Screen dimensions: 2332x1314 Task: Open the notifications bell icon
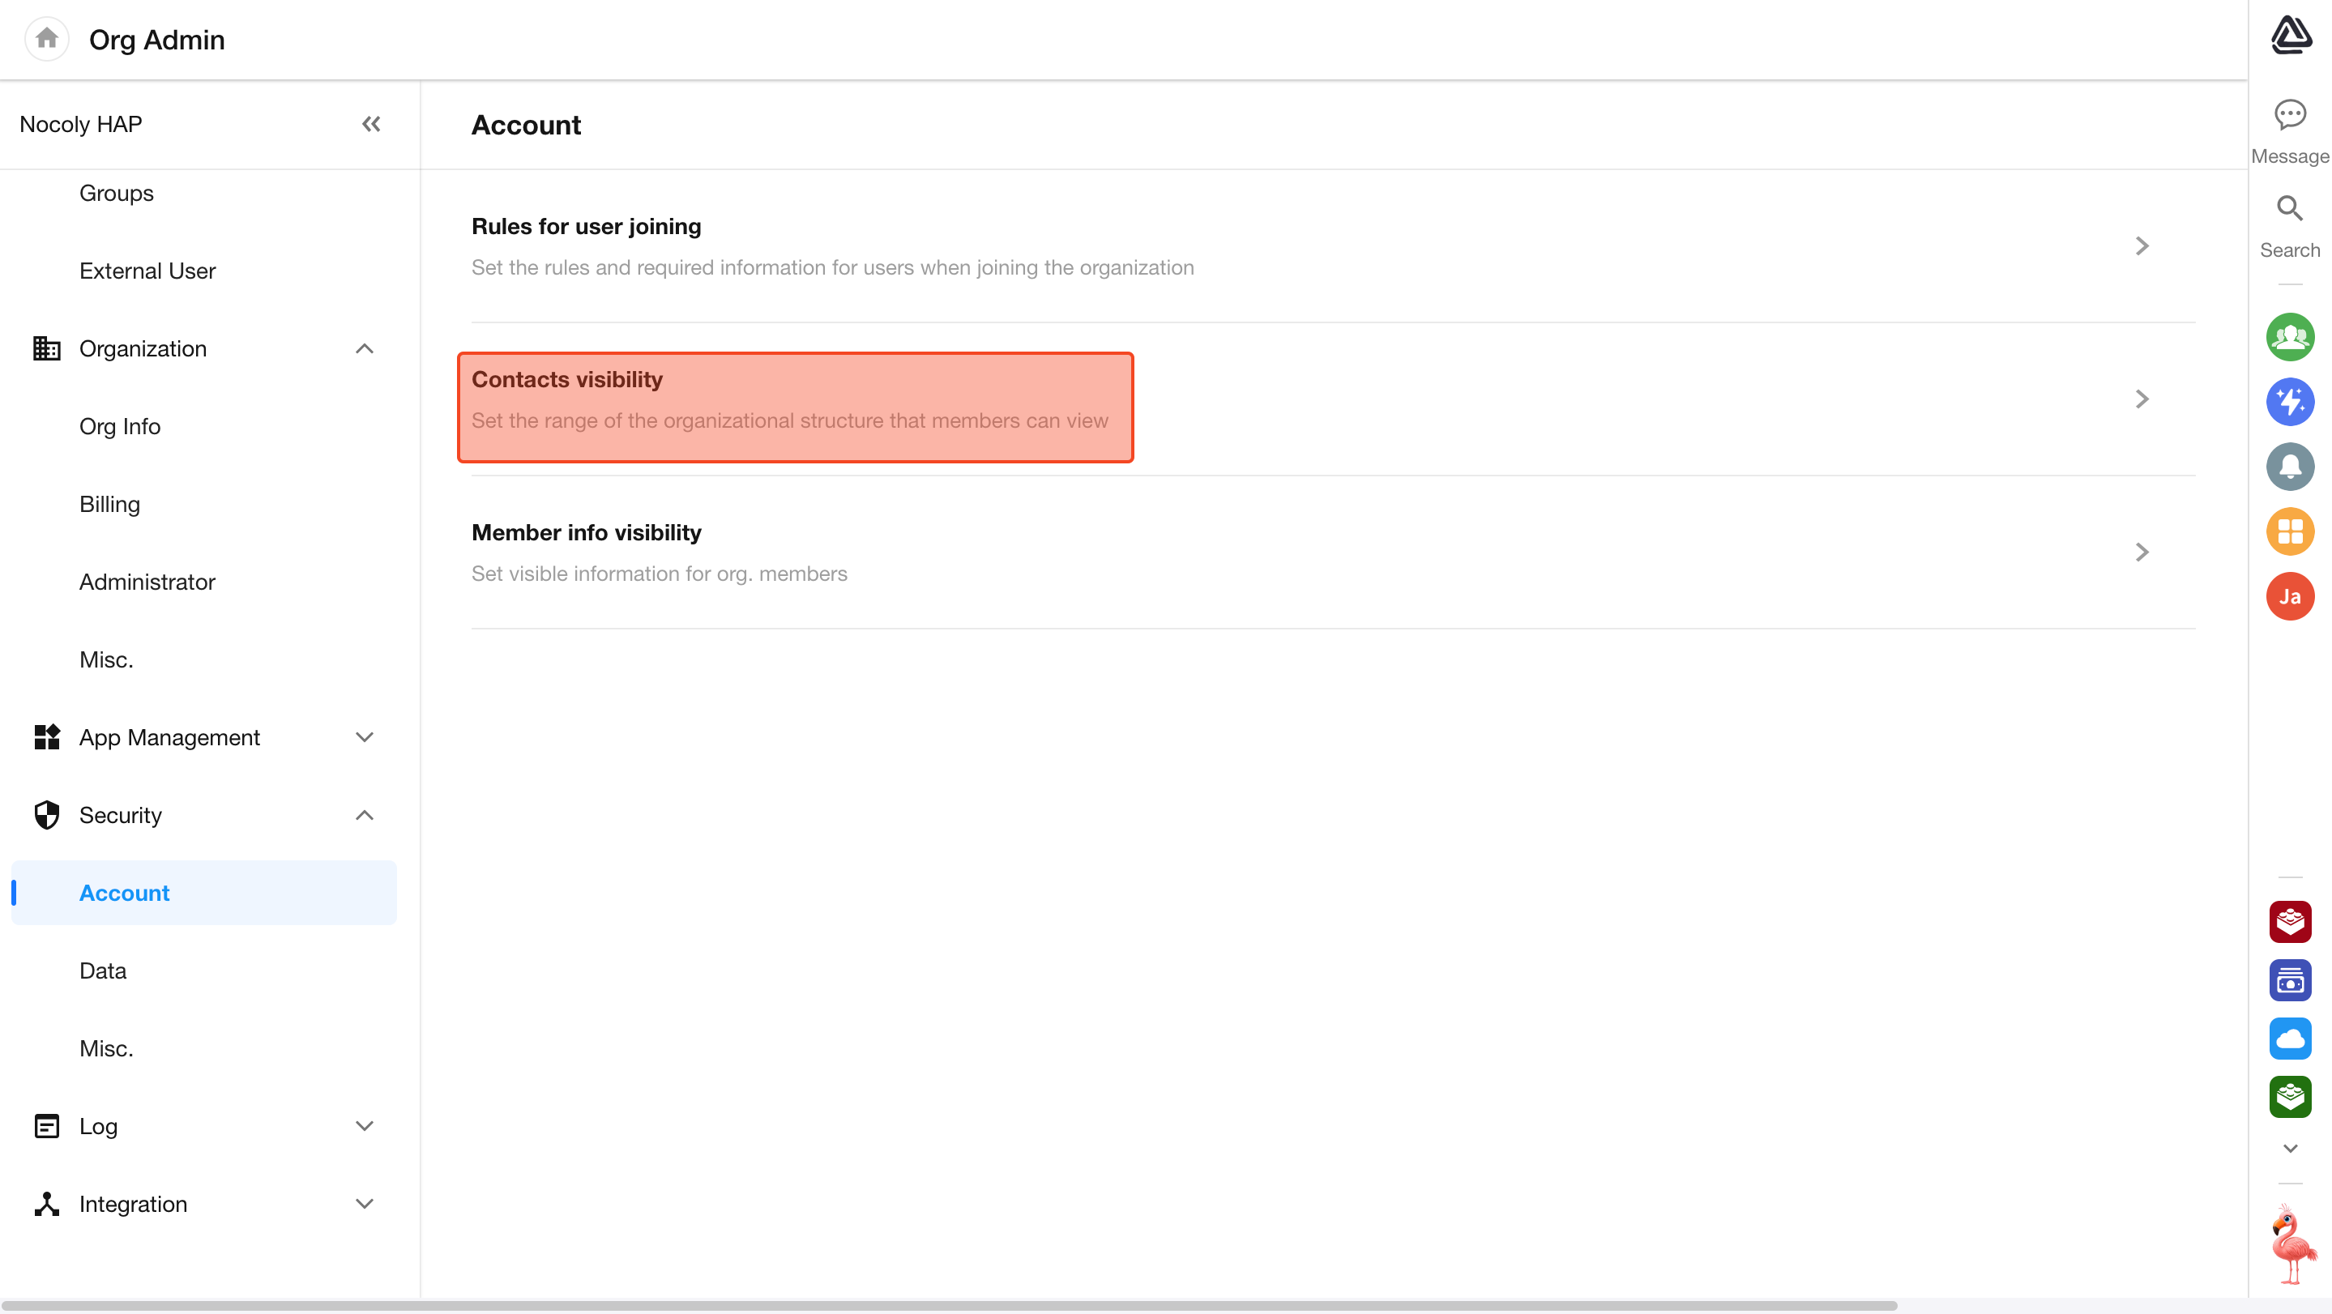point(2289,467)
